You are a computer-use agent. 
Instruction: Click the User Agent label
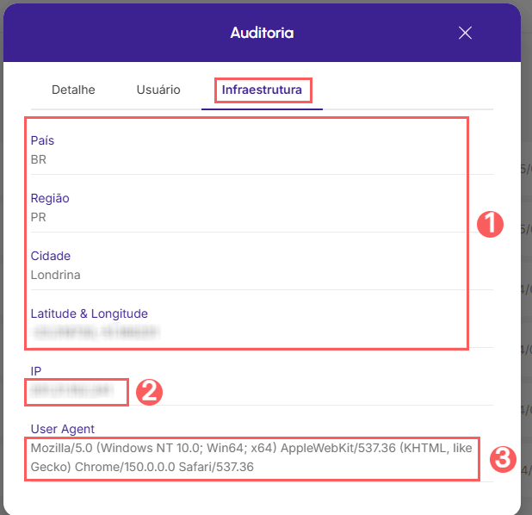pos(63,429)
